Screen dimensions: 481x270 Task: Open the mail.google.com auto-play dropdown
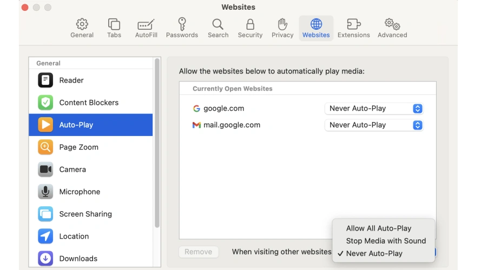(x=373, y=125)
